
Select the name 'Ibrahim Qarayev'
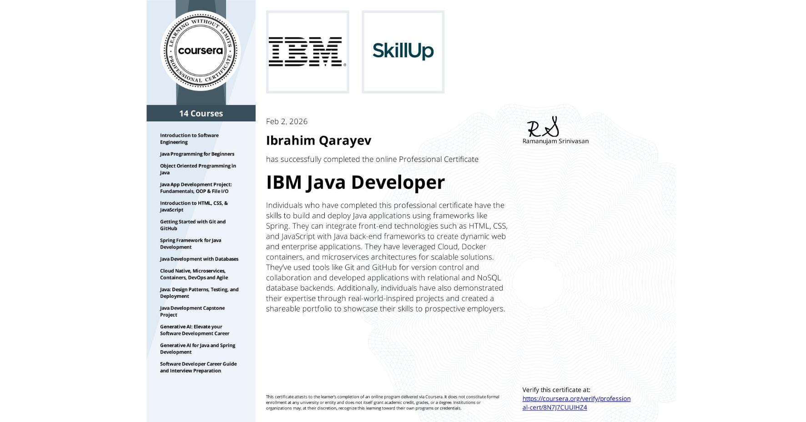tap(318, 141)
